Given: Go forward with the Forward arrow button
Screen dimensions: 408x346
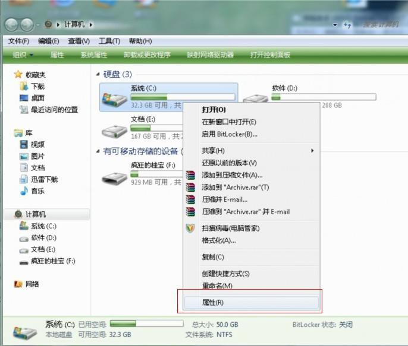Looking at the screenshot, I should coord(27,25).
